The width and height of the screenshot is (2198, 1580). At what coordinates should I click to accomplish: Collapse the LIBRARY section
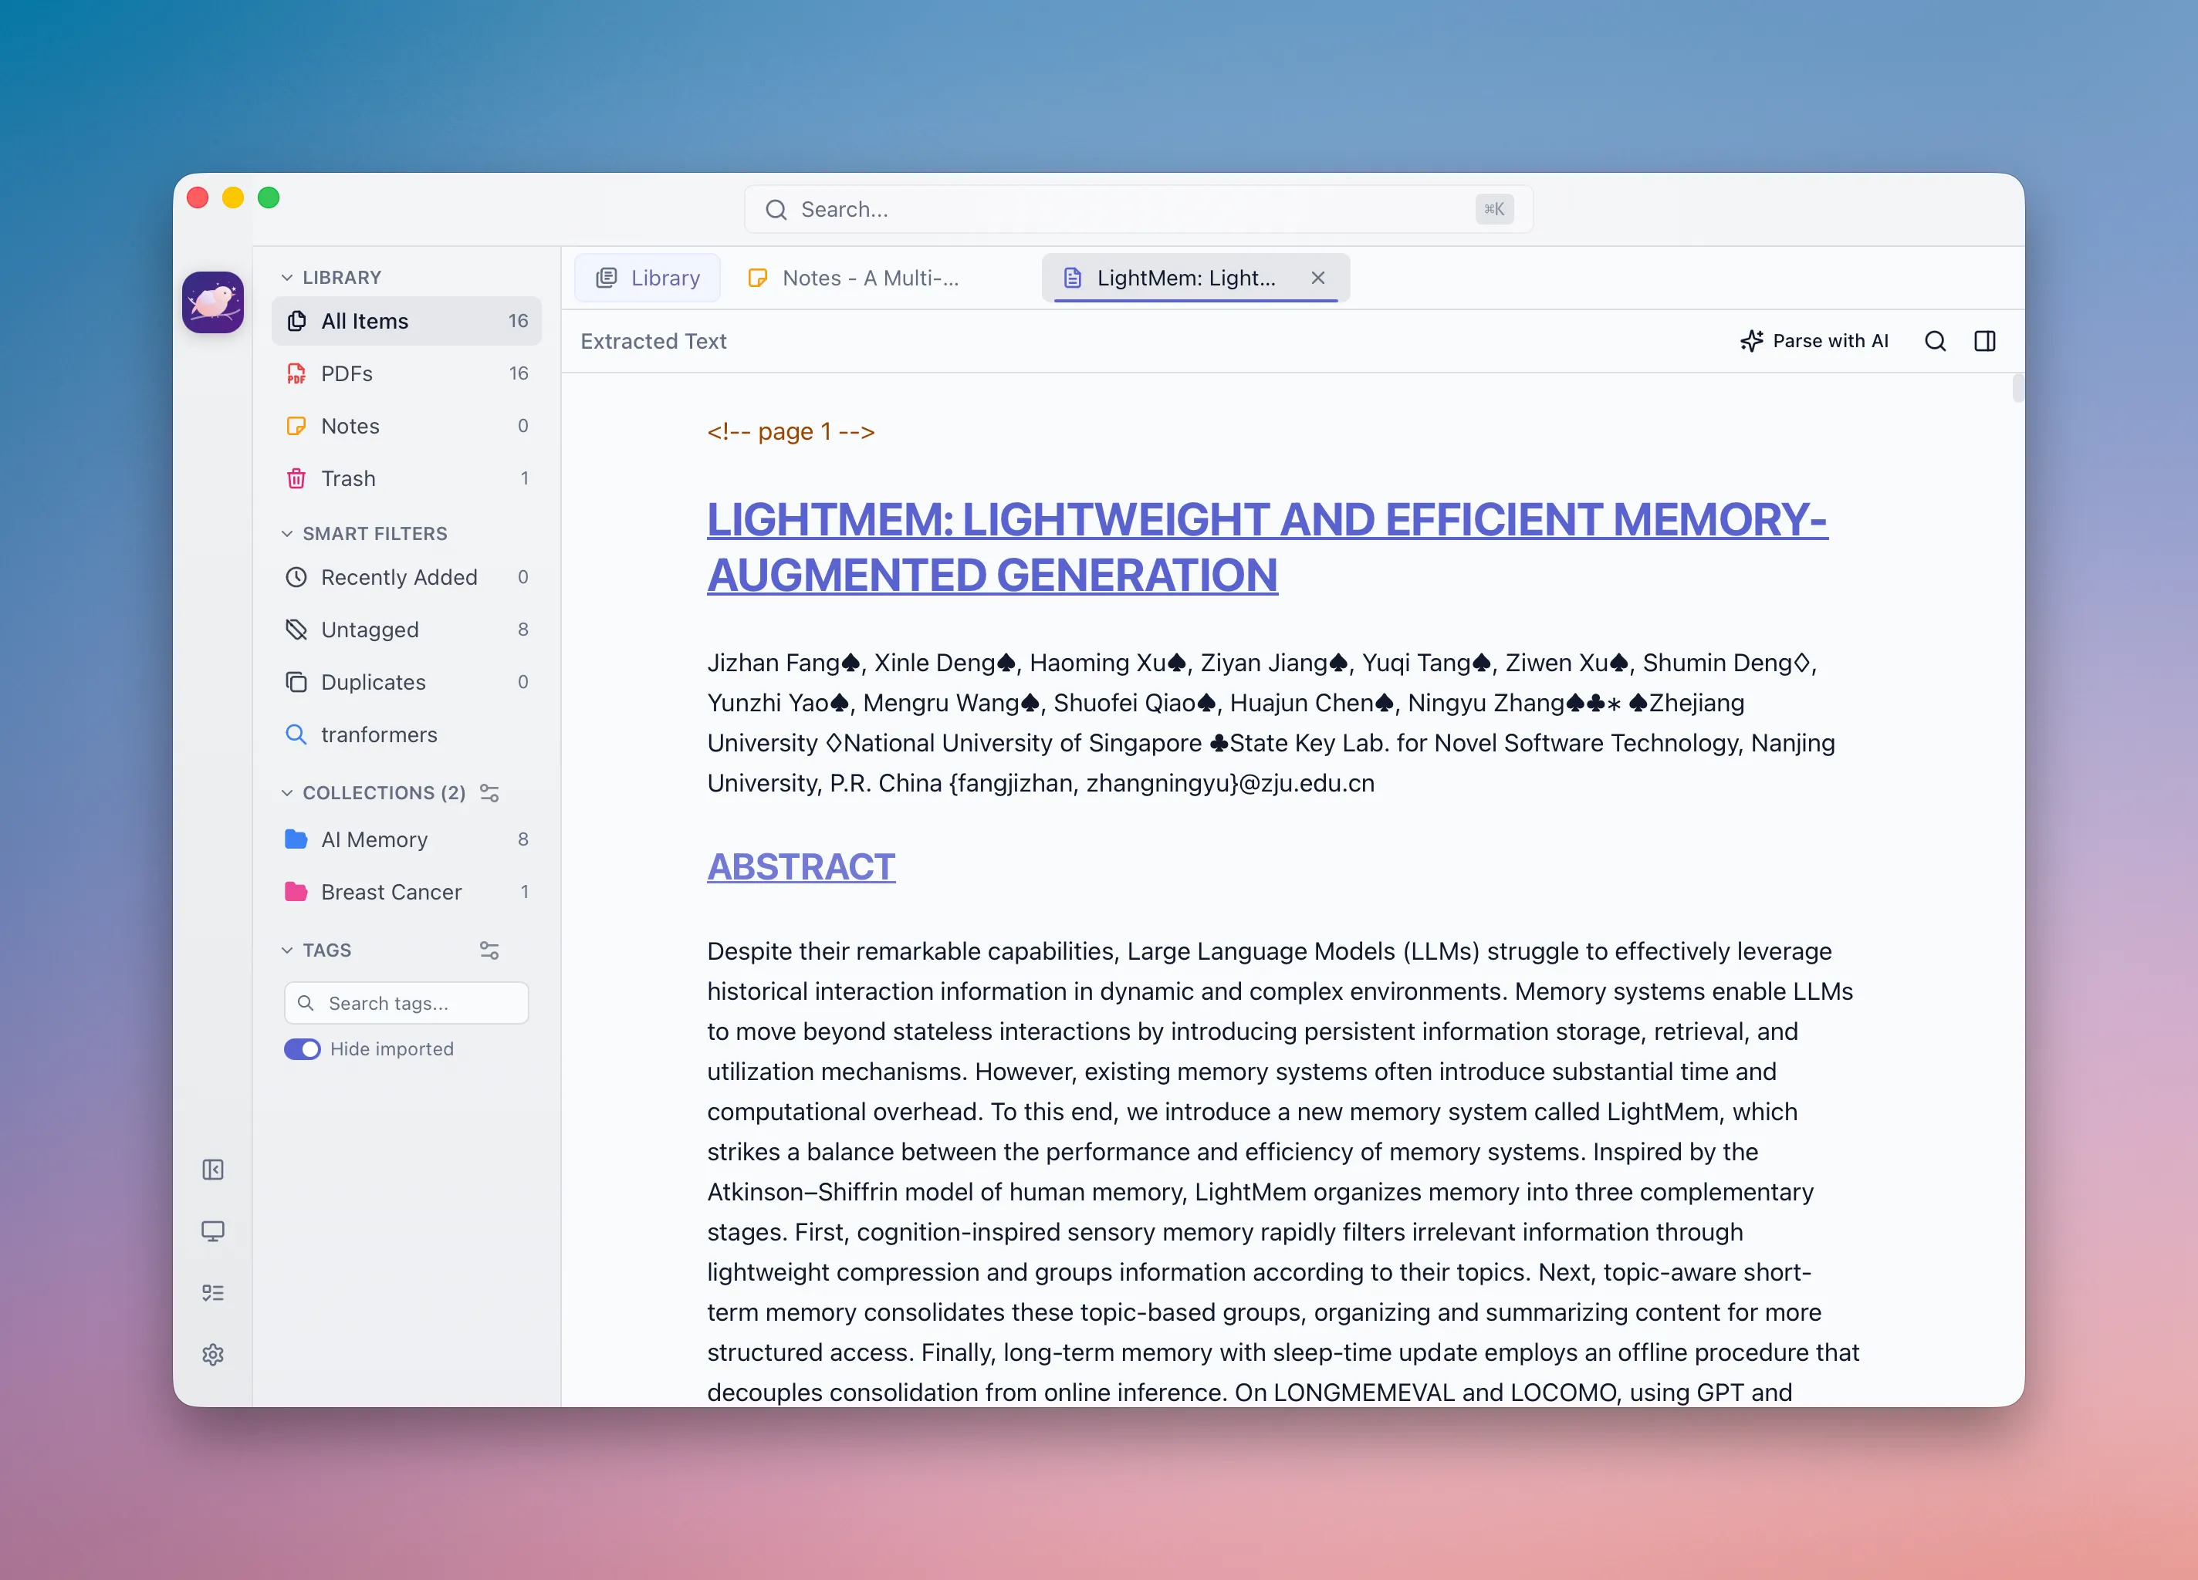287,278
